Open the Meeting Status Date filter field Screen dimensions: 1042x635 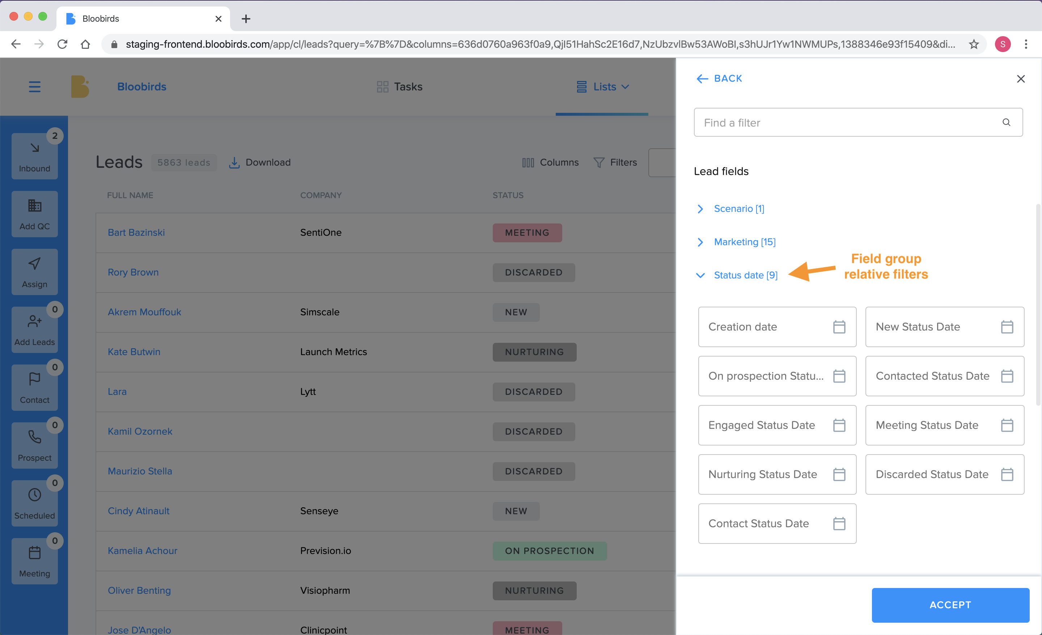tap(945, 425)
